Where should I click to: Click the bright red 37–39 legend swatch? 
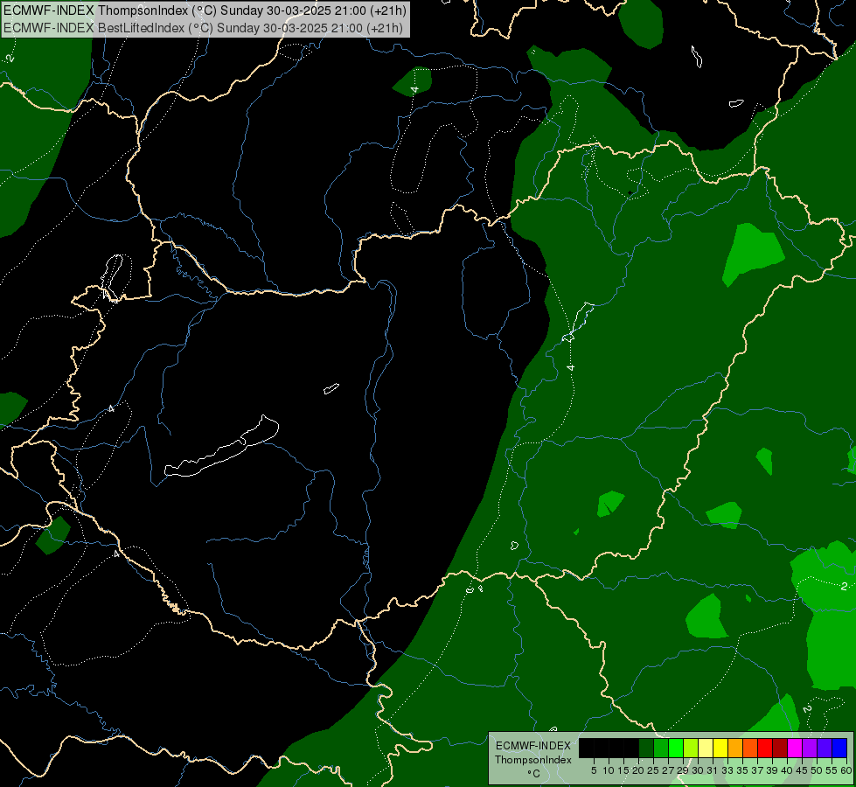tap(765, 748)
